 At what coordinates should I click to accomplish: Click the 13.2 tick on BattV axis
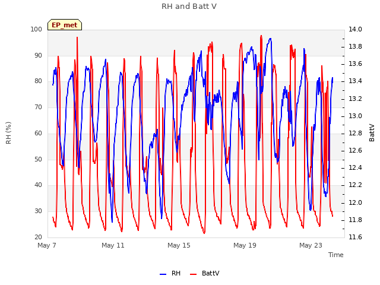[355, 99]
